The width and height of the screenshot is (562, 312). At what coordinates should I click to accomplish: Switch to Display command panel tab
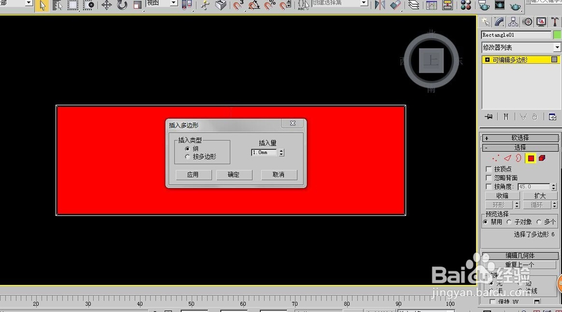(x=541, y=22)
